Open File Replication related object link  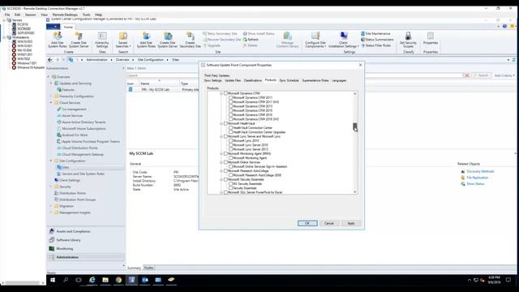pos(478,178)
